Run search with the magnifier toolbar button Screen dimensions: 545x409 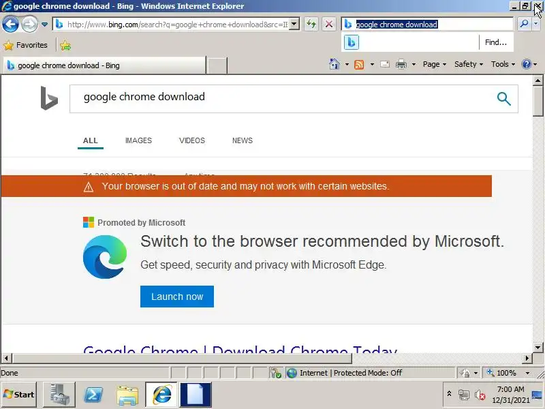(524, 24)
